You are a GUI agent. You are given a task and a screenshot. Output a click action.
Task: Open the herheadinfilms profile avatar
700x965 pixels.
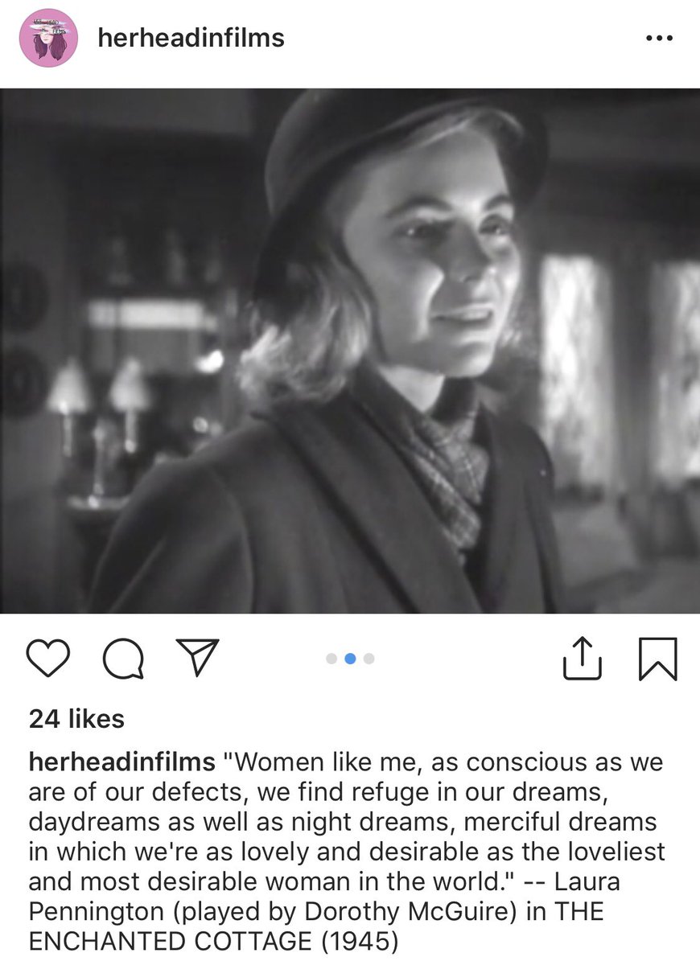click(x=48, y=38)
